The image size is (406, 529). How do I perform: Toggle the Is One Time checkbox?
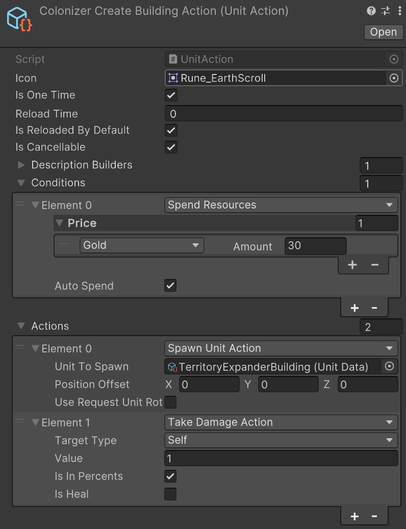[x=171, y=95]
